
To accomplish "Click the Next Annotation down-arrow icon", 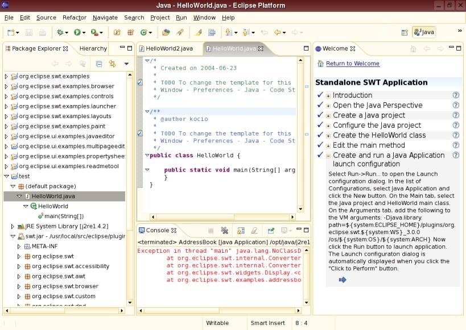I will (x=229, y=32).
